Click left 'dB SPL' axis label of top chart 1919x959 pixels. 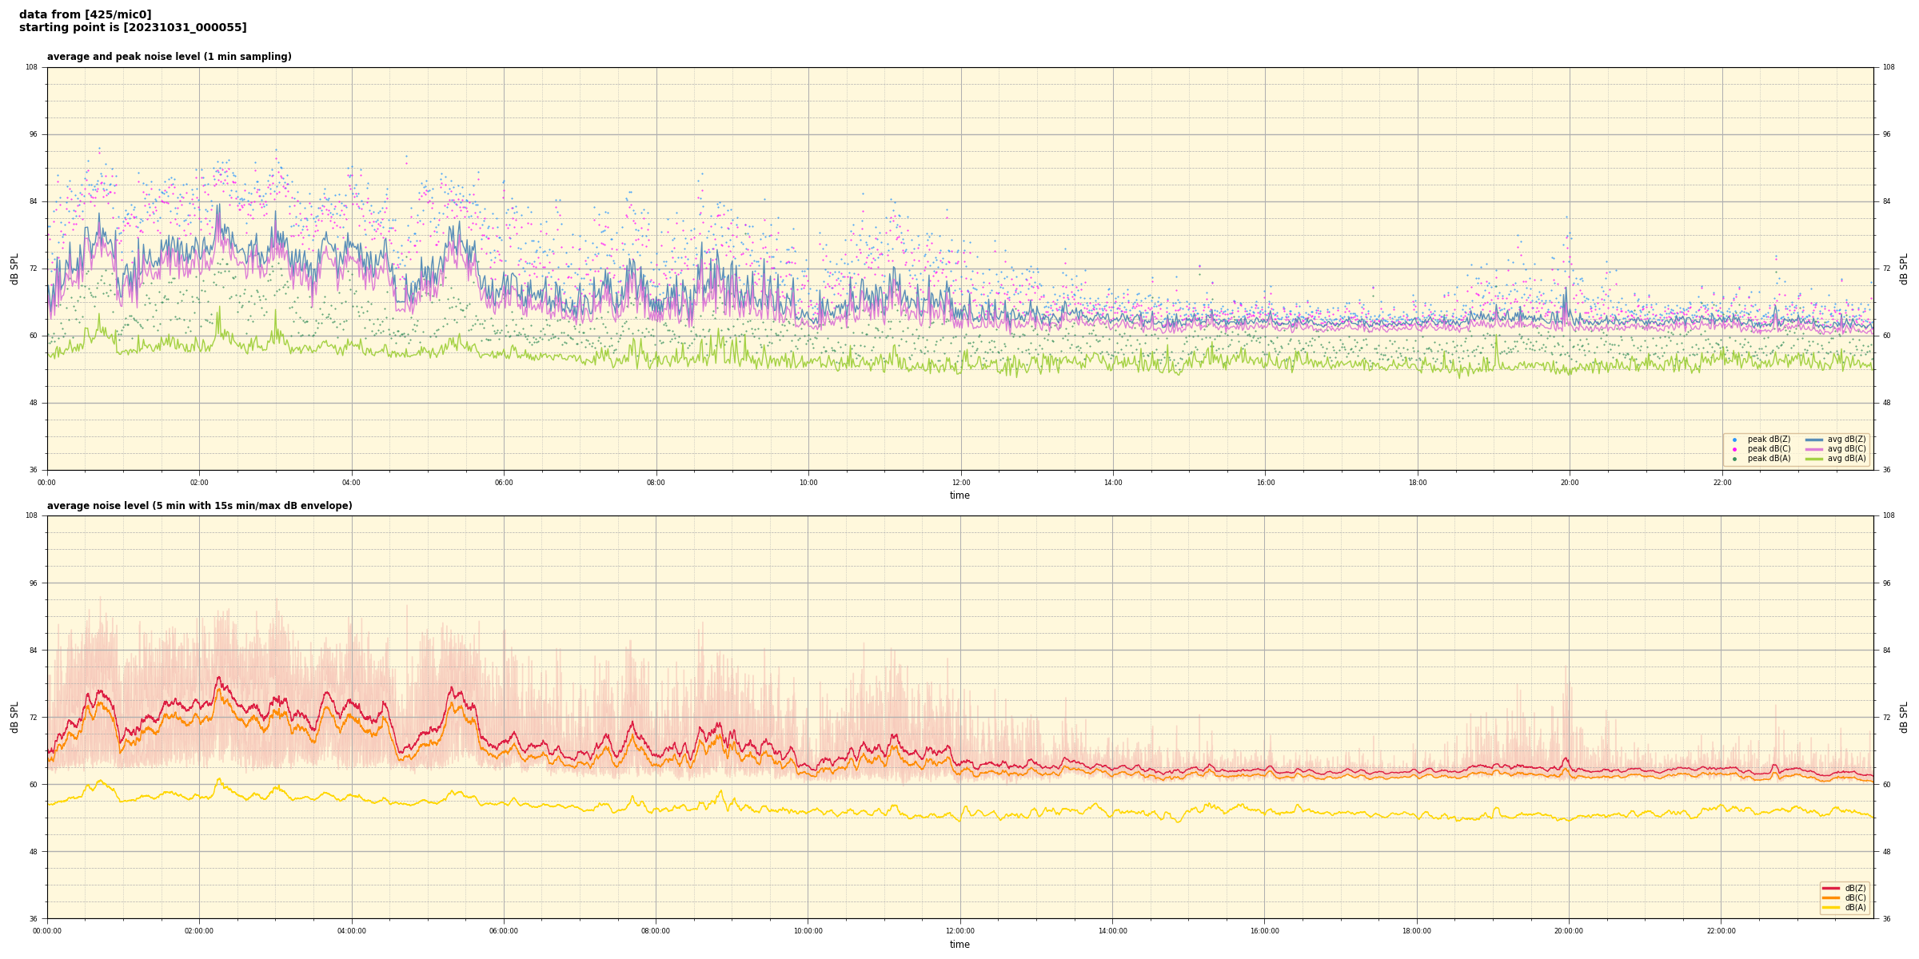coord(14,269)
